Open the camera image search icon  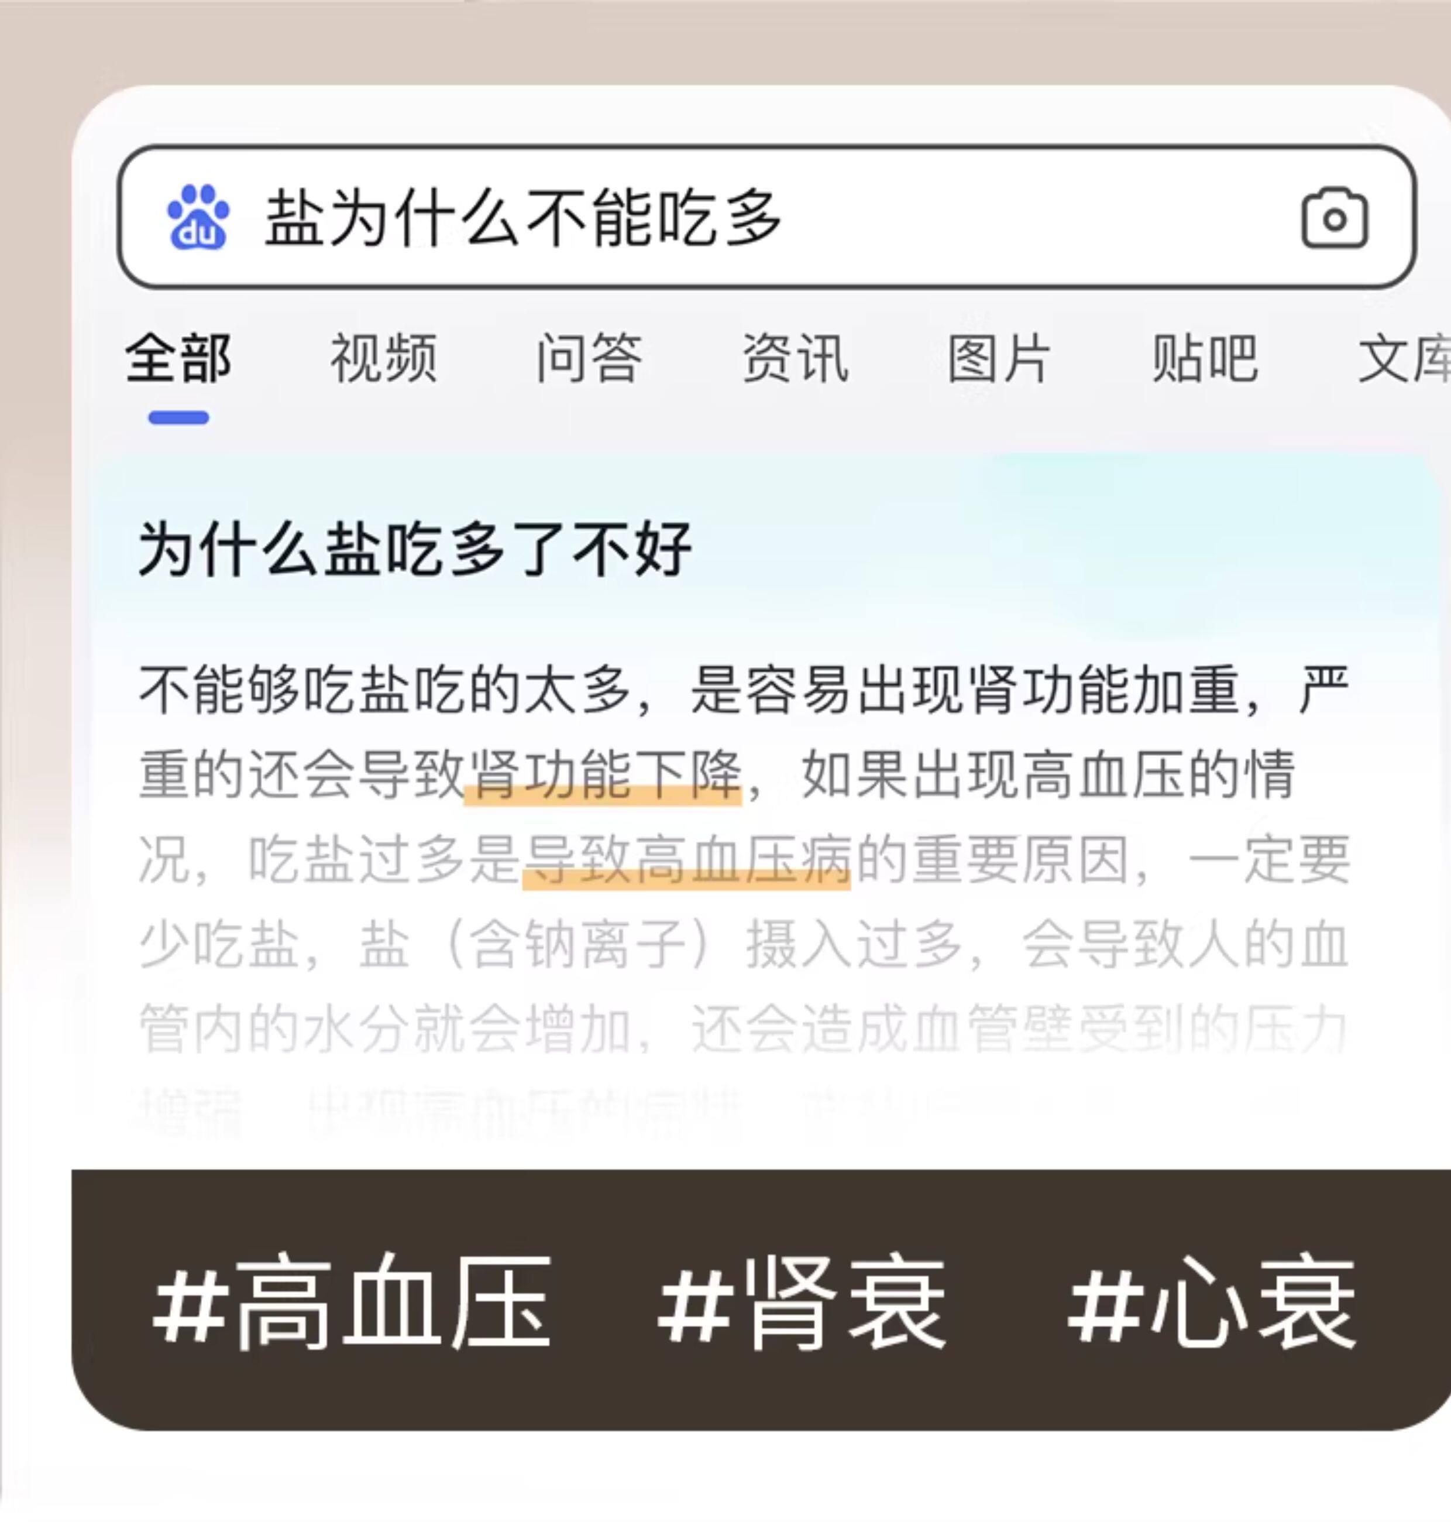[1334, 219]
